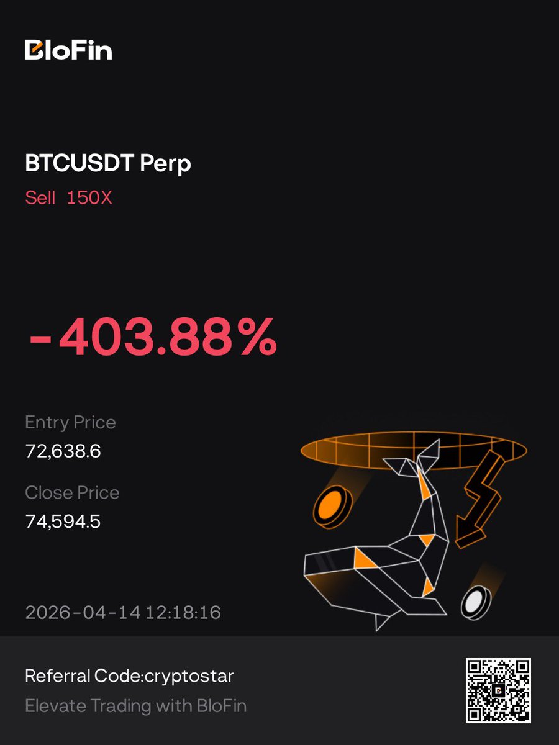The image size is (559, 745).
Task: Select the BTCUSDT Perp title
Action: pos(108,163)
